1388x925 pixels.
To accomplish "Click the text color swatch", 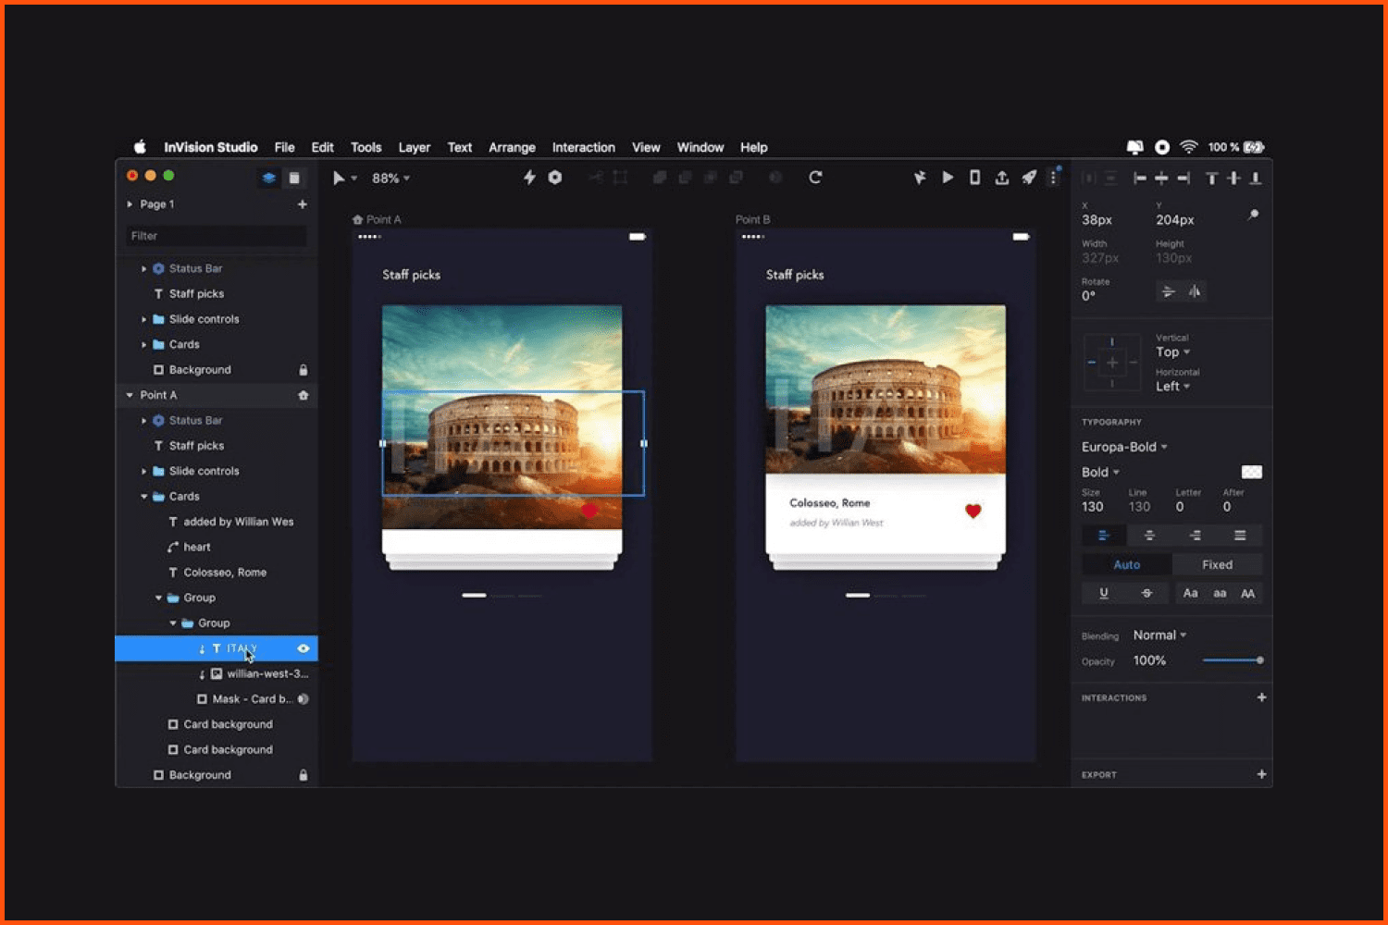I will (1251, 472).
